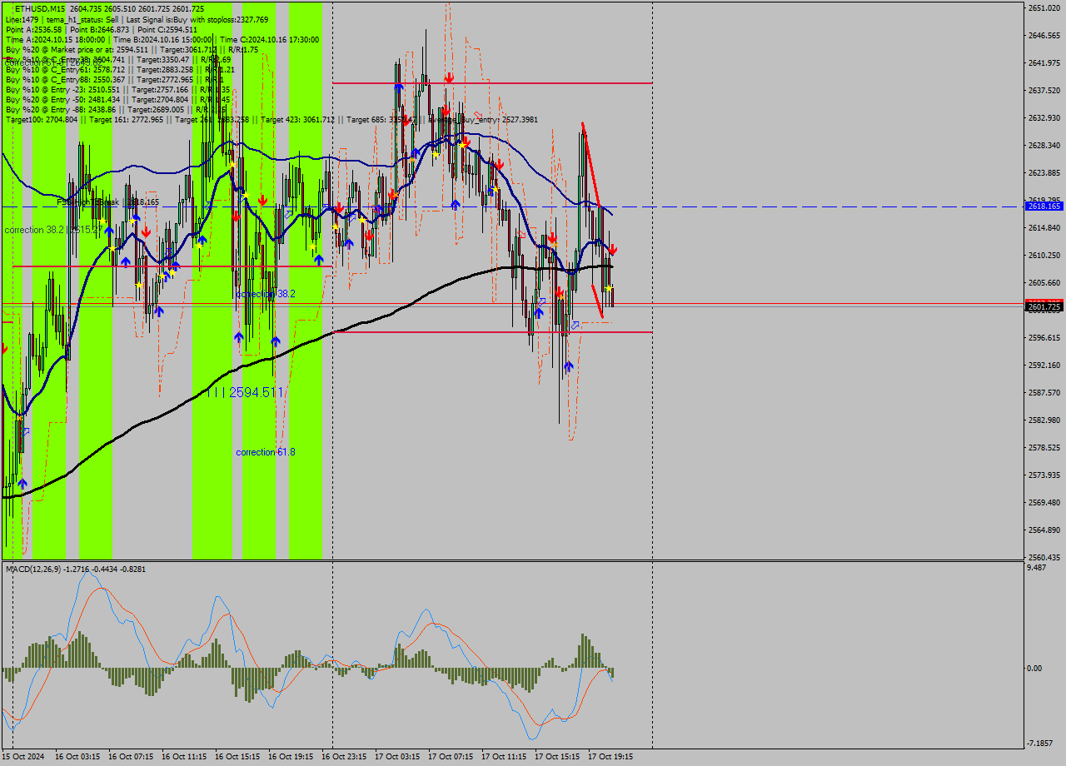The width and height of the screenshot is (1066, 766).
Task: Click 'Buy %20 @ Entry -88: 2438.86' line
Action: pos(115,109)
